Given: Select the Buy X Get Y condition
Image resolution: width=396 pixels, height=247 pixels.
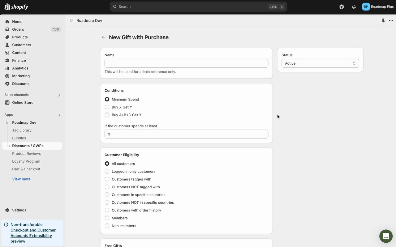Looking at the screenshot, I should coord(107,107).
